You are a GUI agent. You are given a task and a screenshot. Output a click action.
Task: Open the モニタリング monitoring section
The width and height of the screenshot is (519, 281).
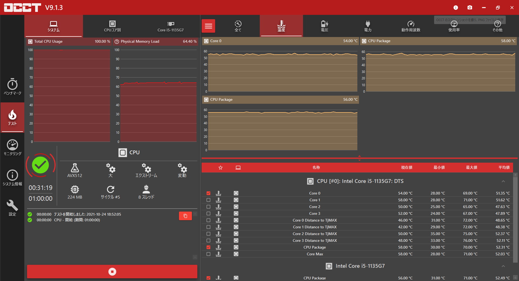(12, 147)
